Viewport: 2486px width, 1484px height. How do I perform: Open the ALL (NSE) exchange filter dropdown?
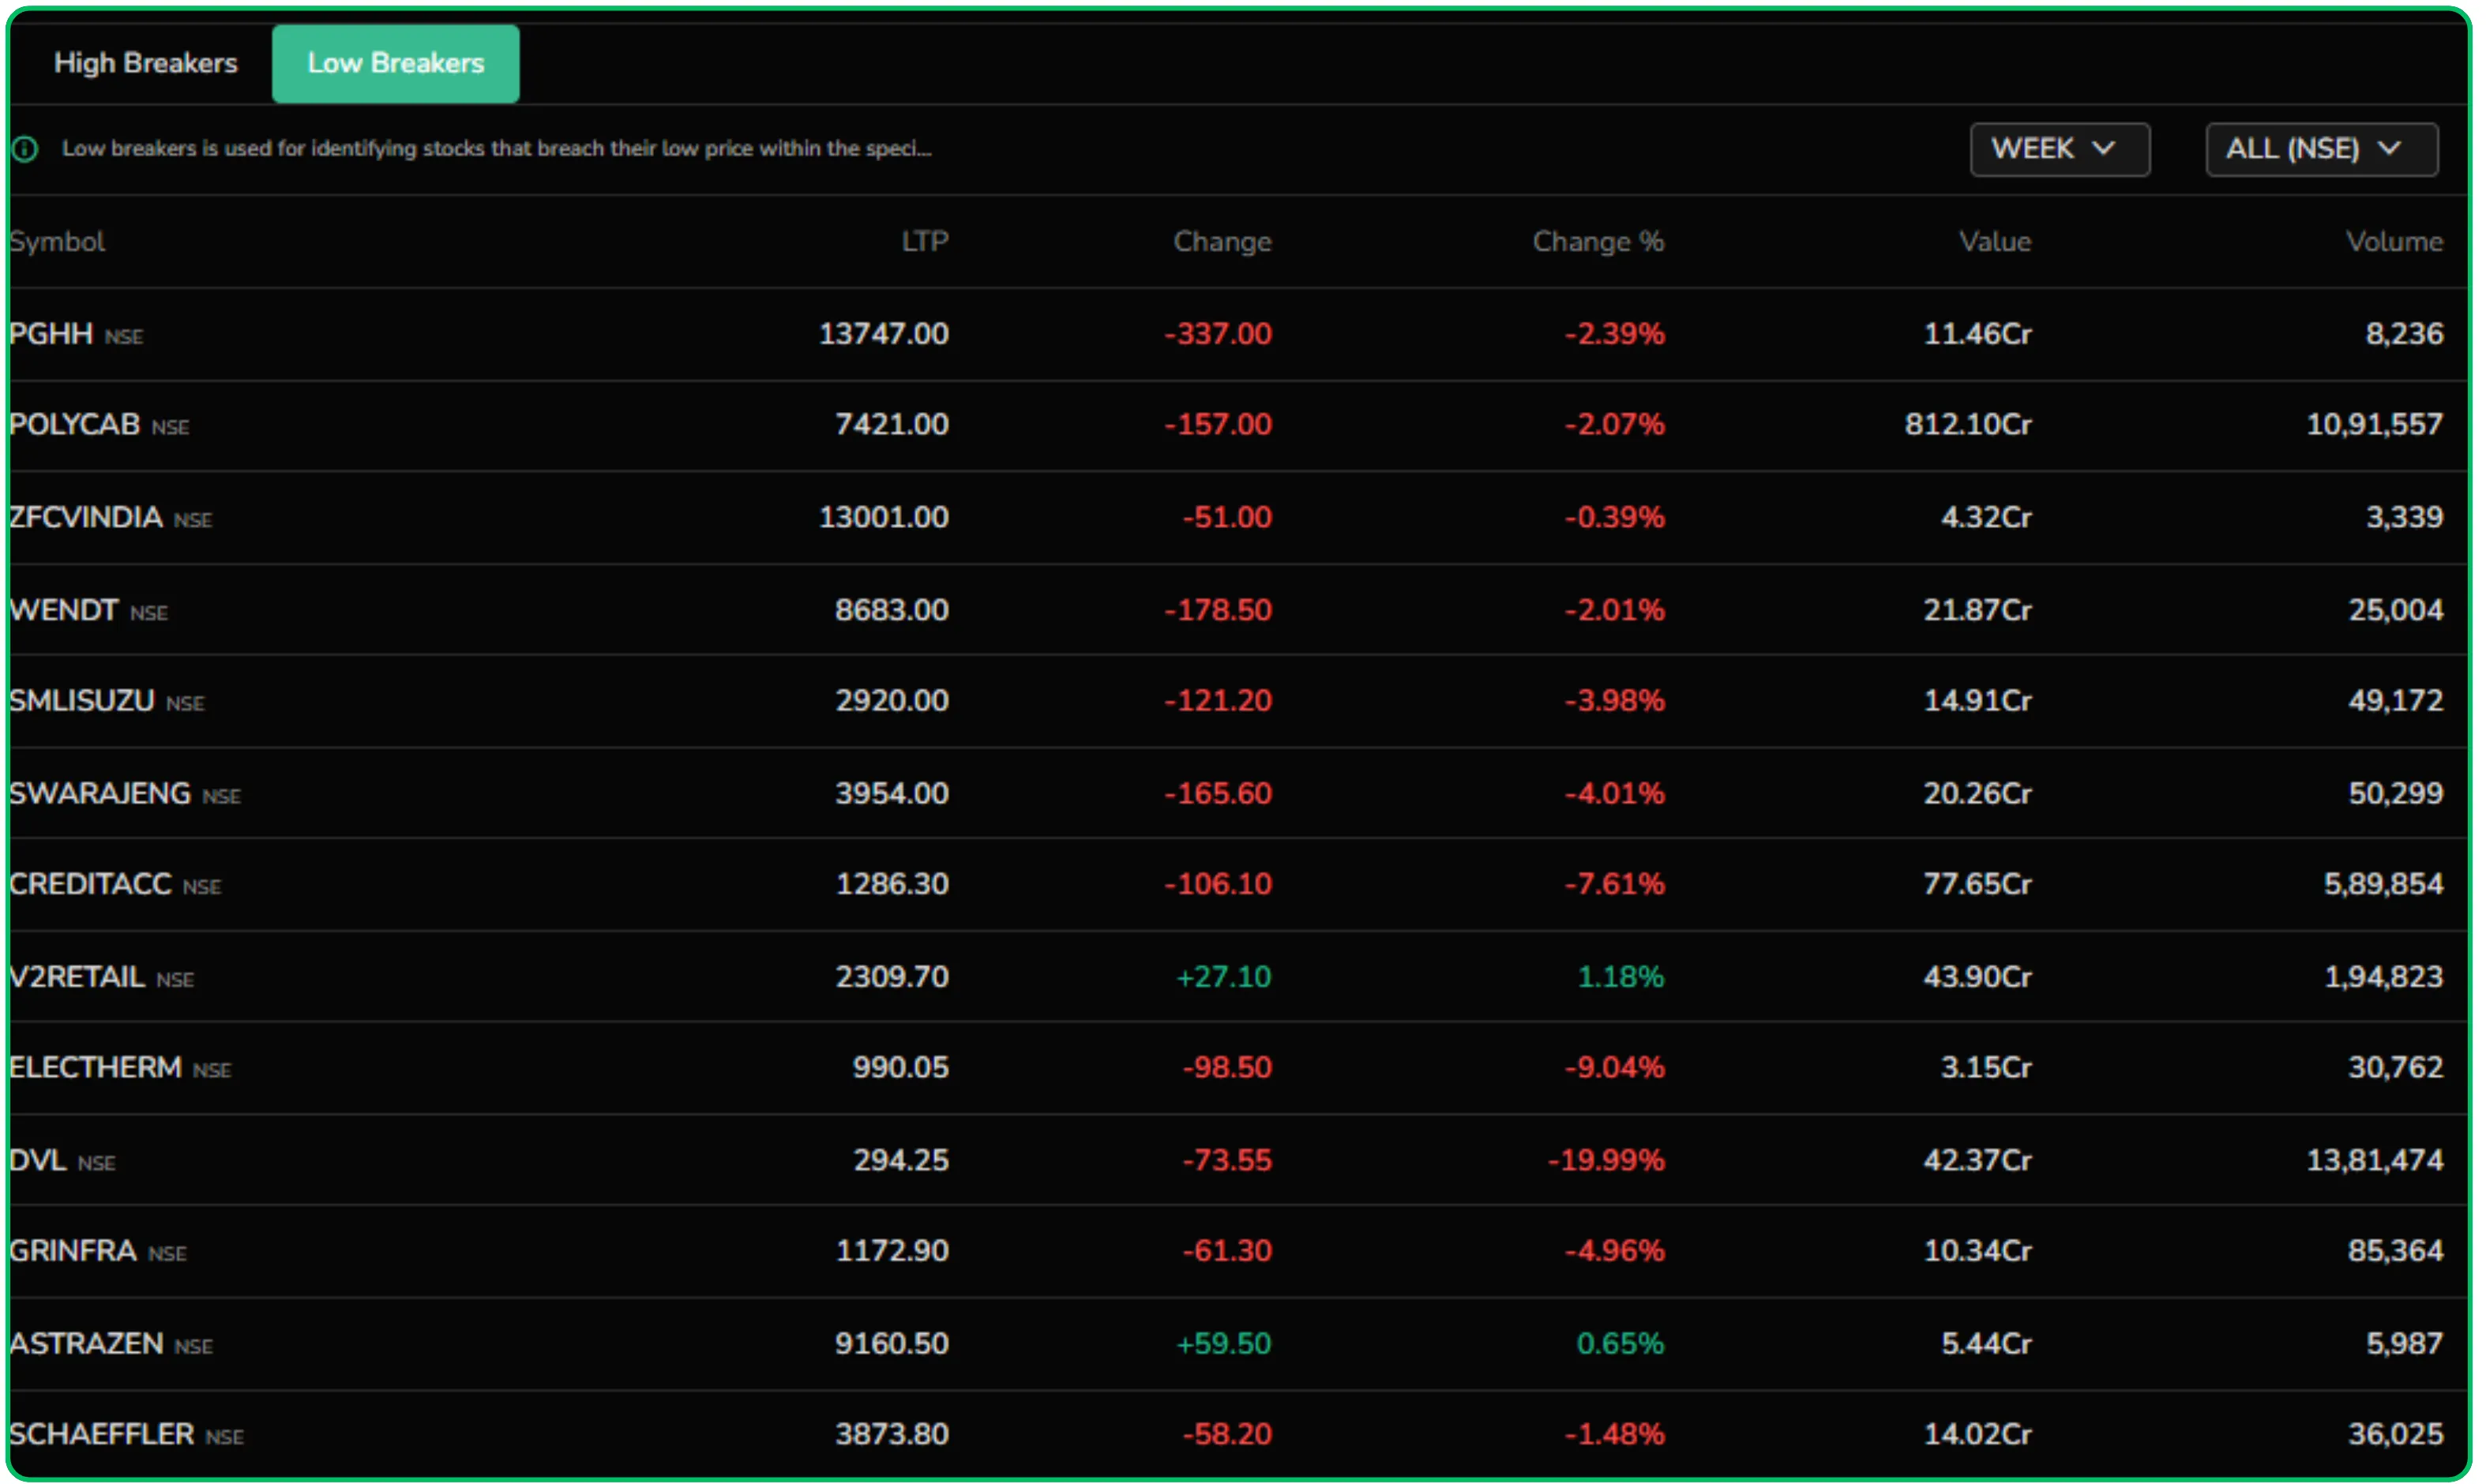click(x=2320, y=148)
